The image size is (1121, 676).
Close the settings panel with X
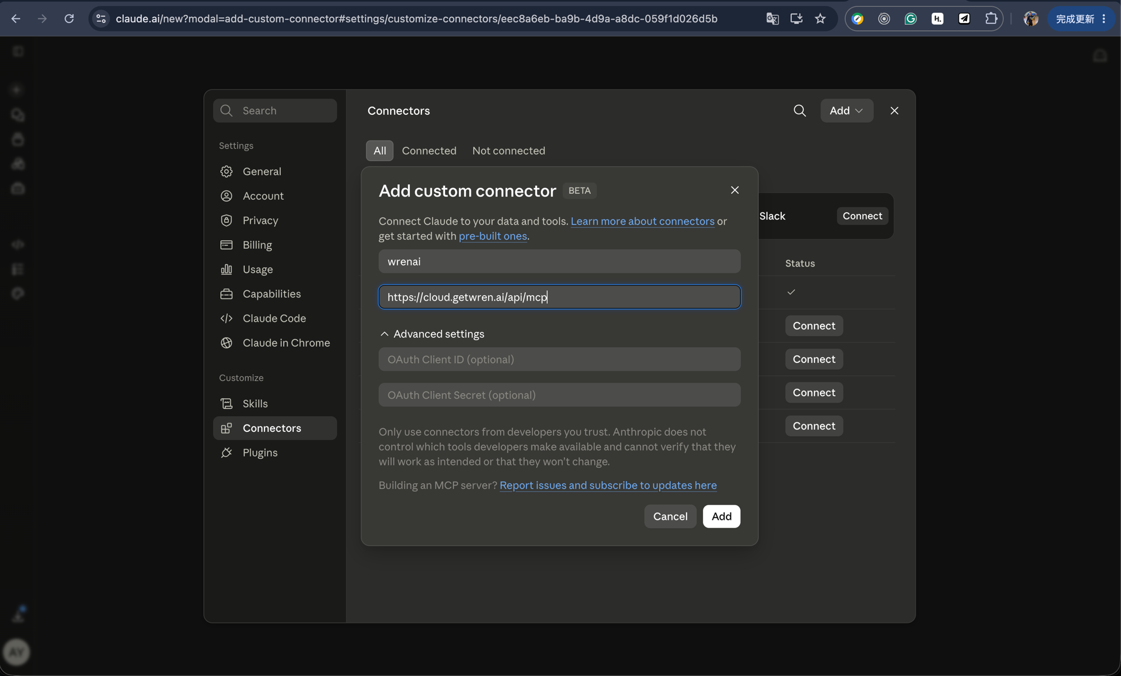tap(894, 110)
